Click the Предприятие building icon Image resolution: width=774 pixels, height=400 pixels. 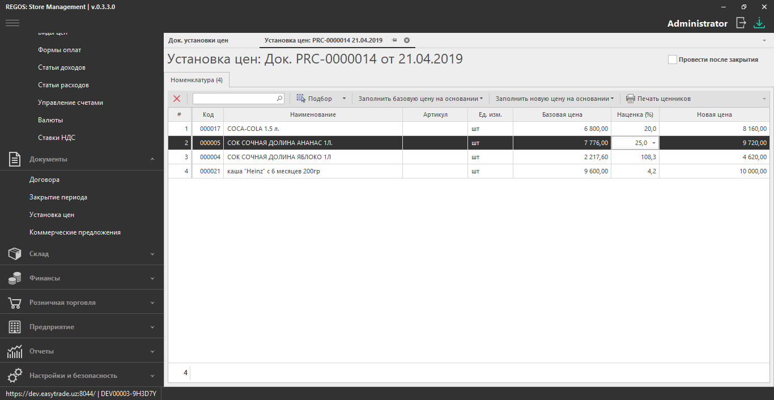tap(15, 327)
